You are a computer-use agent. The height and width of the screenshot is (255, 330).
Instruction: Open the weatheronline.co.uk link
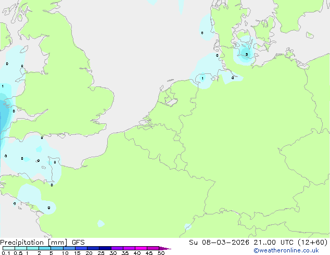pos(286,250)
